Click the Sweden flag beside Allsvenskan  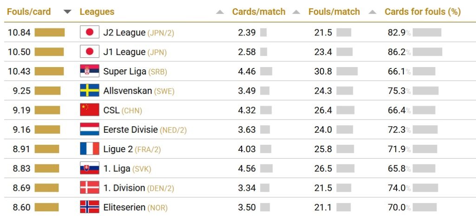(x=90, y=91)
